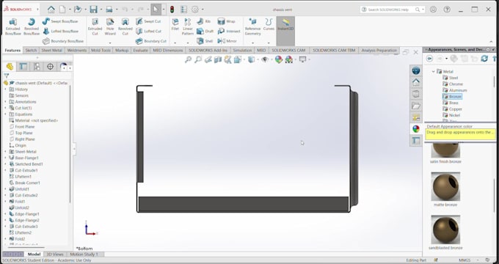Screen dimensions: 499x264
Task: Switch to the Sketch tab
Action: (x=31, y=51)
